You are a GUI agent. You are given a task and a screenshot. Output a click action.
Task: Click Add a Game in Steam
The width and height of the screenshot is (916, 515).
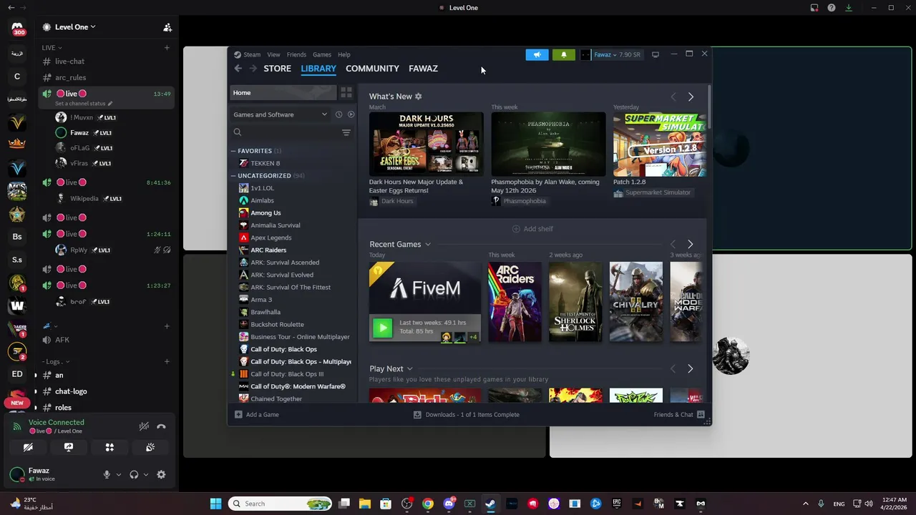pos(257,415)
